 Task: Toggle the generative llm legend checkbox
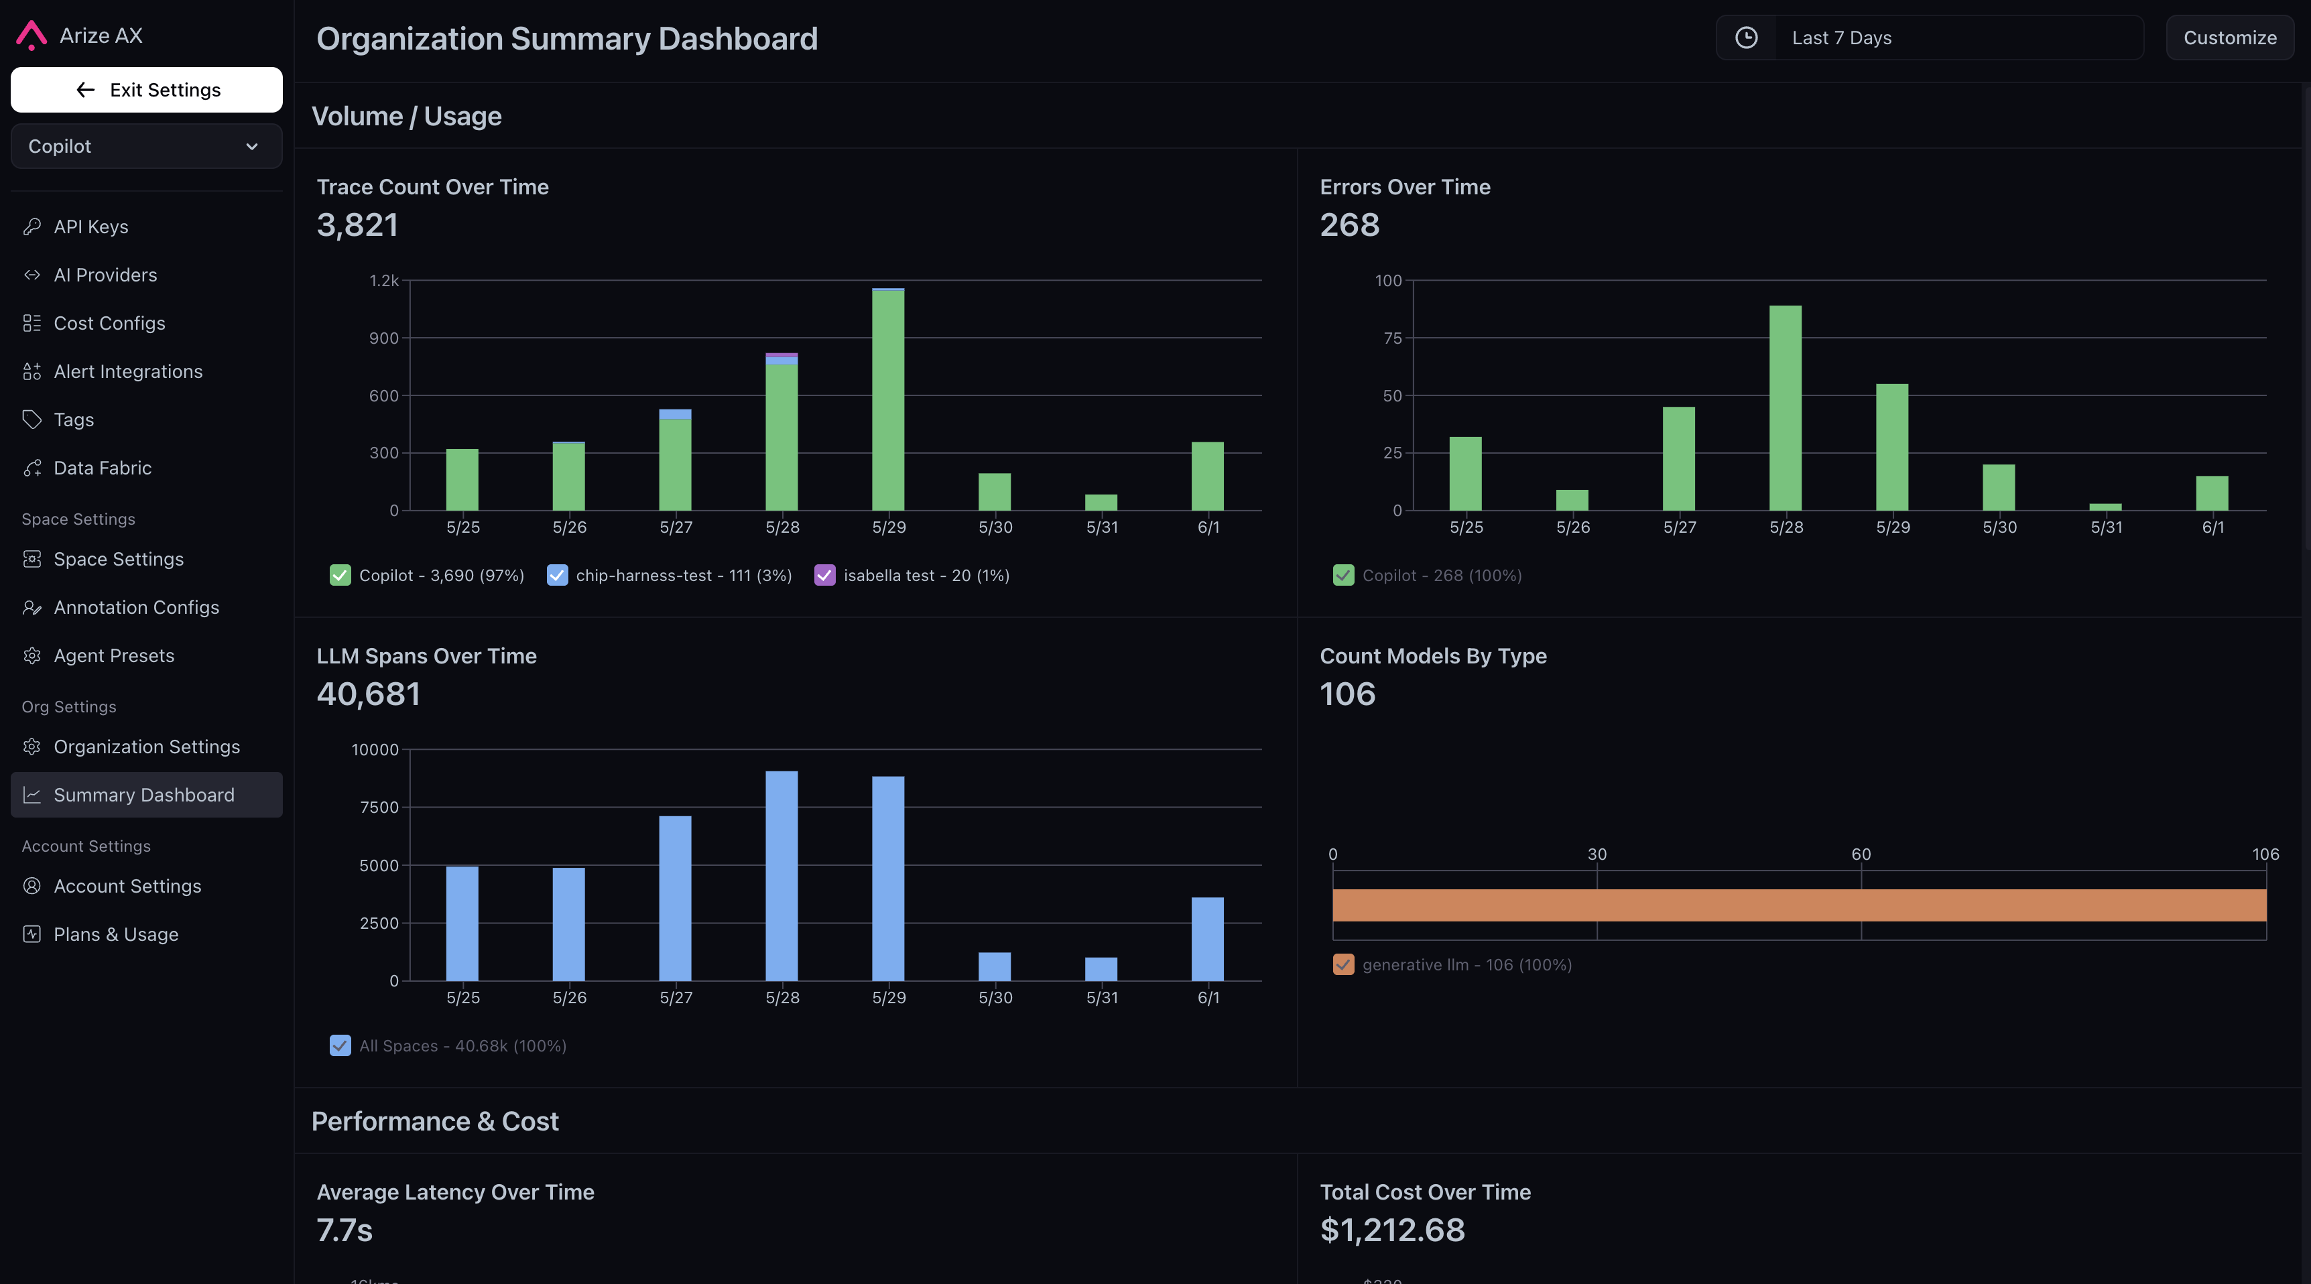(x=1343, y=964)
